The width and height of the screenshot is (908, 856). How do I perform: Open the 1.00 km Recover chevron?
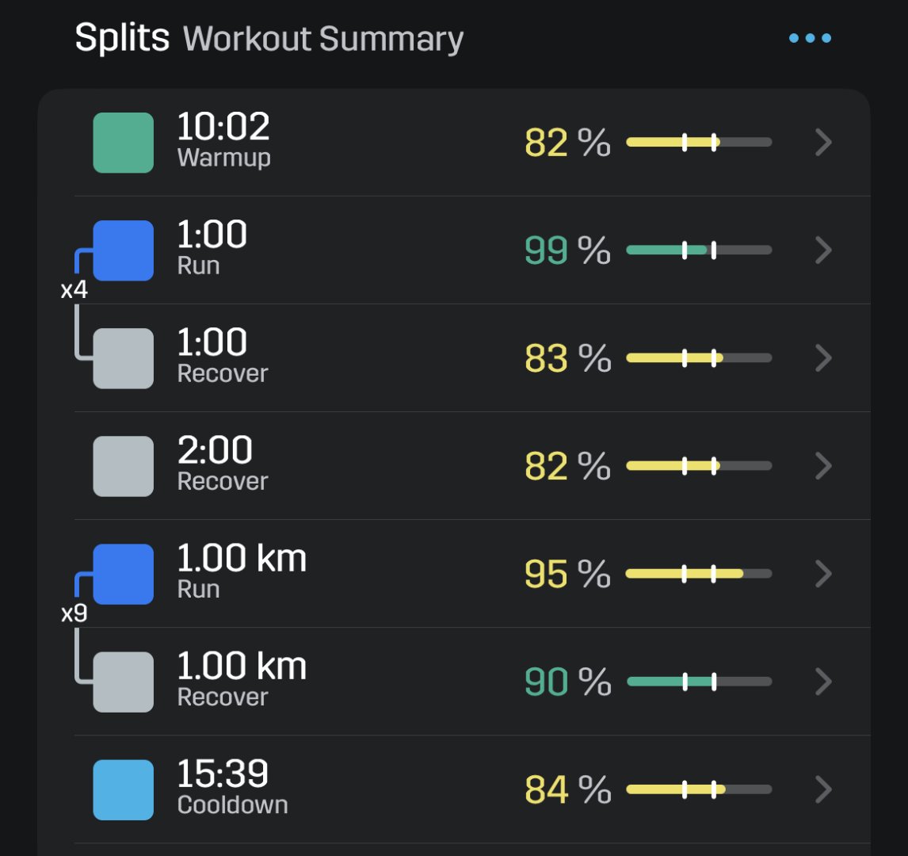pos(823,682)
